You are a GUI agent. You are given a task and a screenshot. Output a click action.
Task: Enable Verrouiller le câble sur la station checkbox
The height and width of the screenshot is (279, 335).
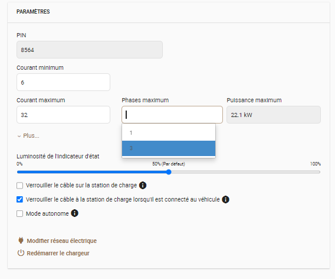point(19,186)
